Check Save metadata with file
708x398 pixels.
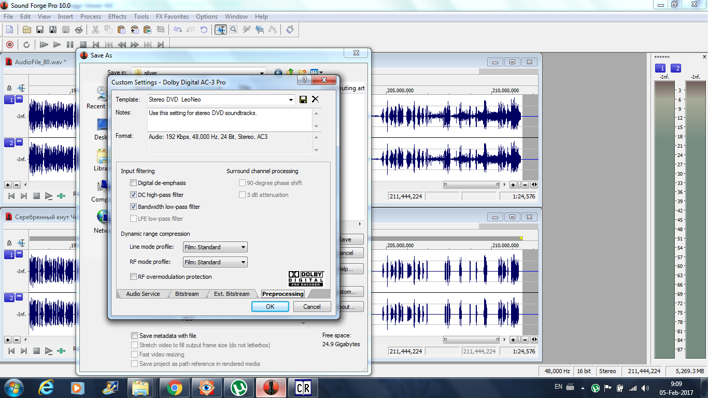[135, 336]
